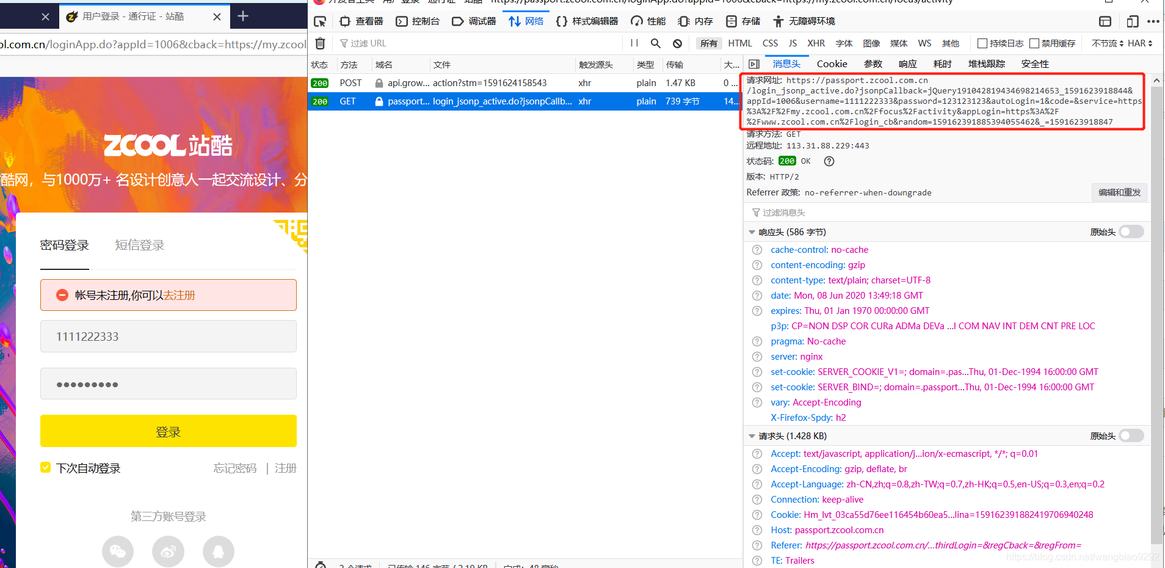Click the devtools dock layout icon

[1105, 21]
